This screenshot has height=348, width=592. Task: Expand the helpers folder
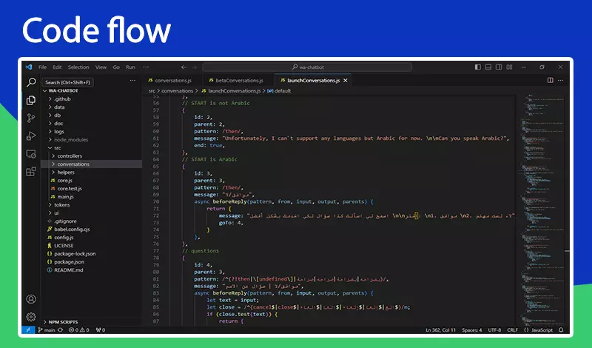click(91, 173)
